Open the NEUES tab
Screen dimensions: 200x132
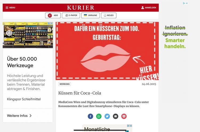tap(109, 15)
